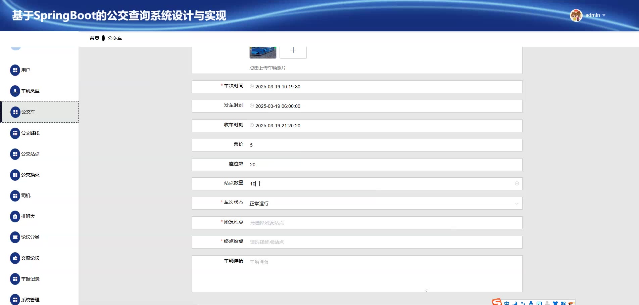
Task: Click the admin avatar picture
Action: click(x=576, y=15)
